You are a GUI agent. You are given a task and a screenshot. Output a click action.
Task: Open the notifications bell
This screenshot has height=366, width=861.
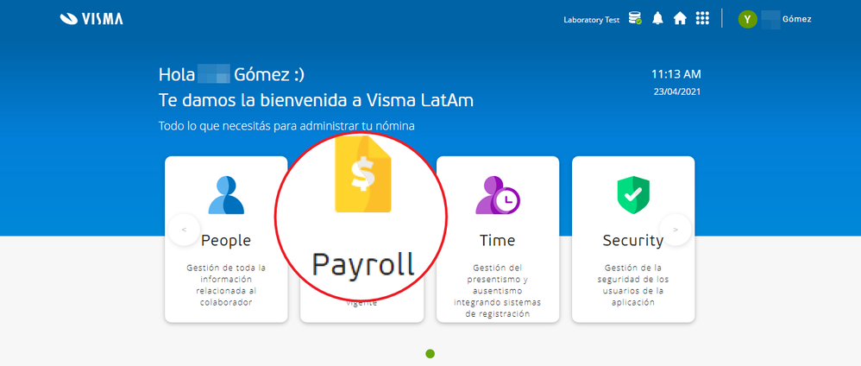658,19
